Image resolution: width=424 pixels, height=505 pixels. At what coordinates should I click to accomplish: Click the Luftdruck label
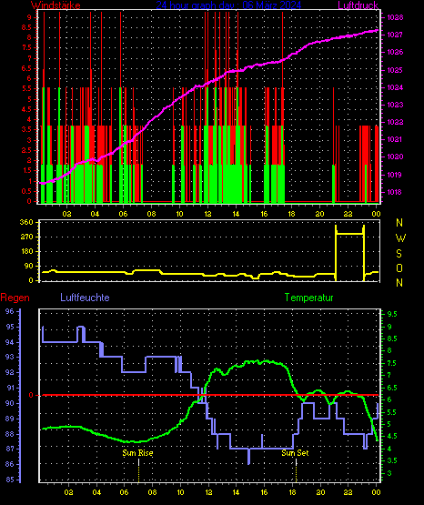pos(358,5)
